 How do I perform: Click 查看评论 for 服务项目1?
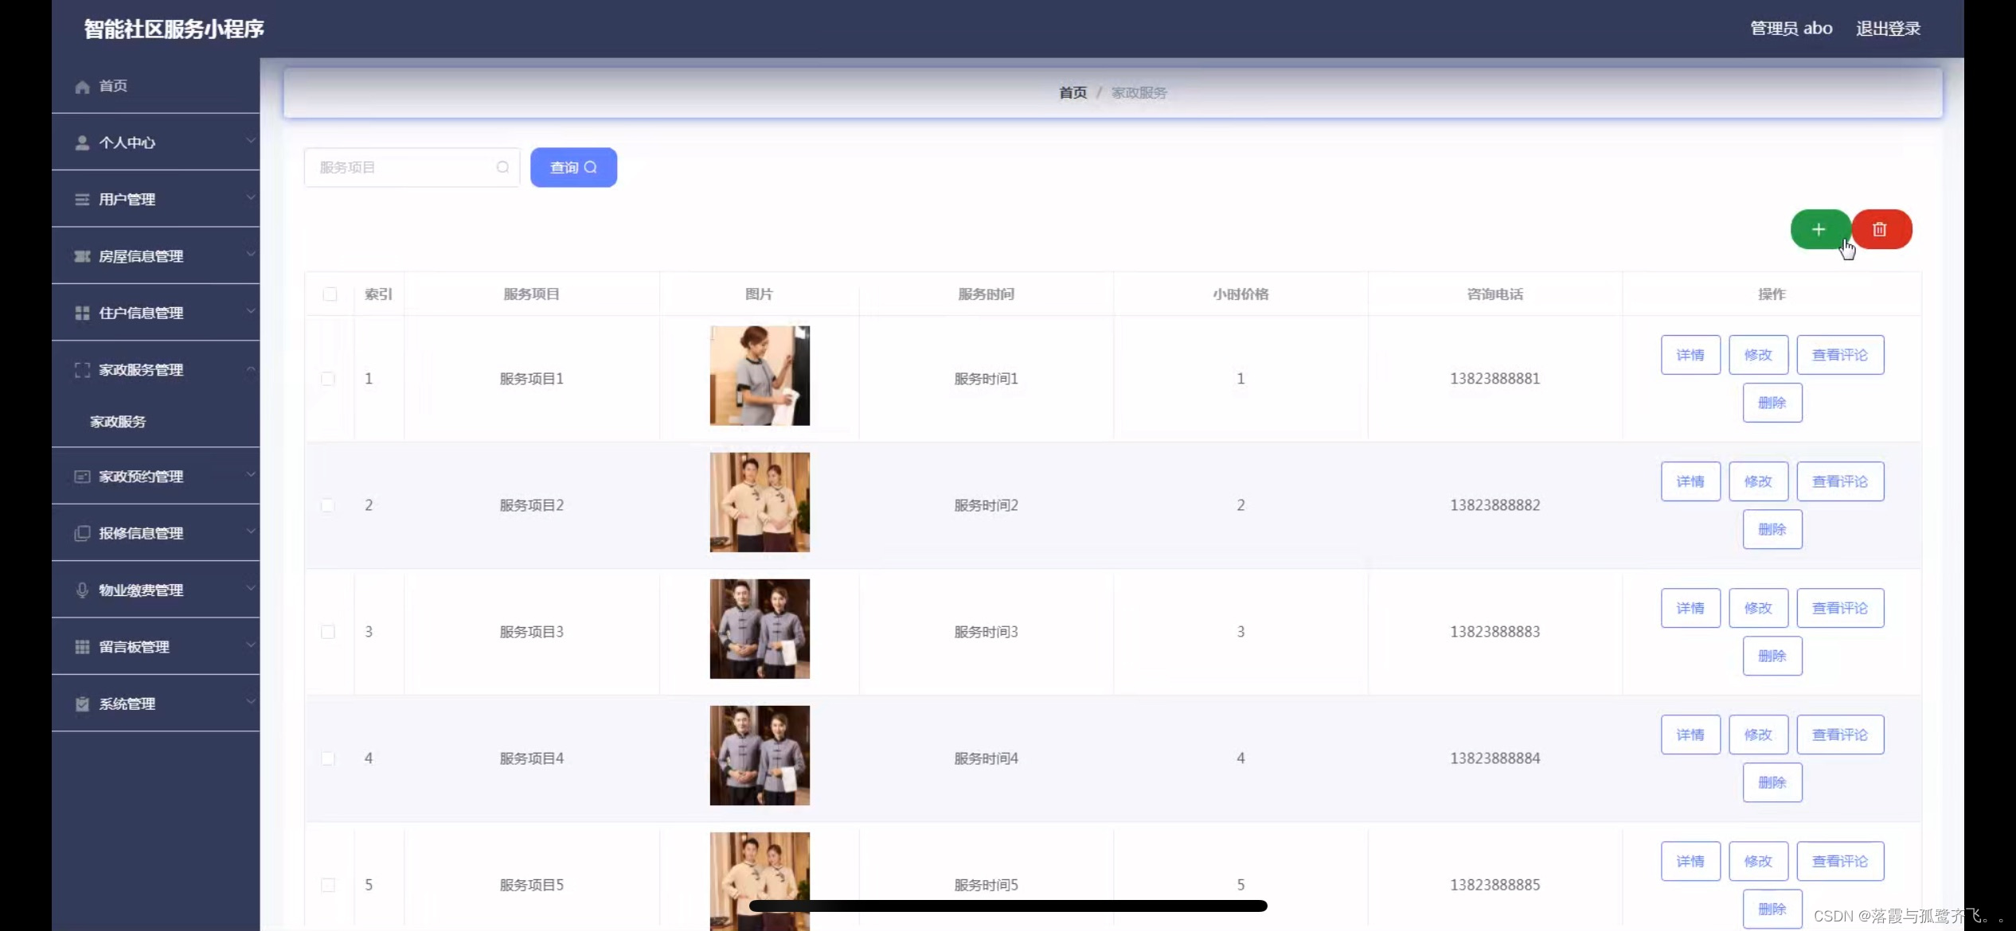1840,355
